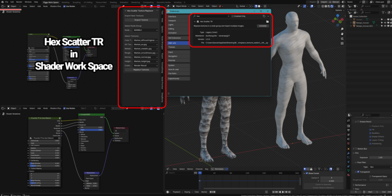Screen dimensions: 392x196
Task: Click the graph editor only-selected arrow icon
Action: click(x=305, y=169)
